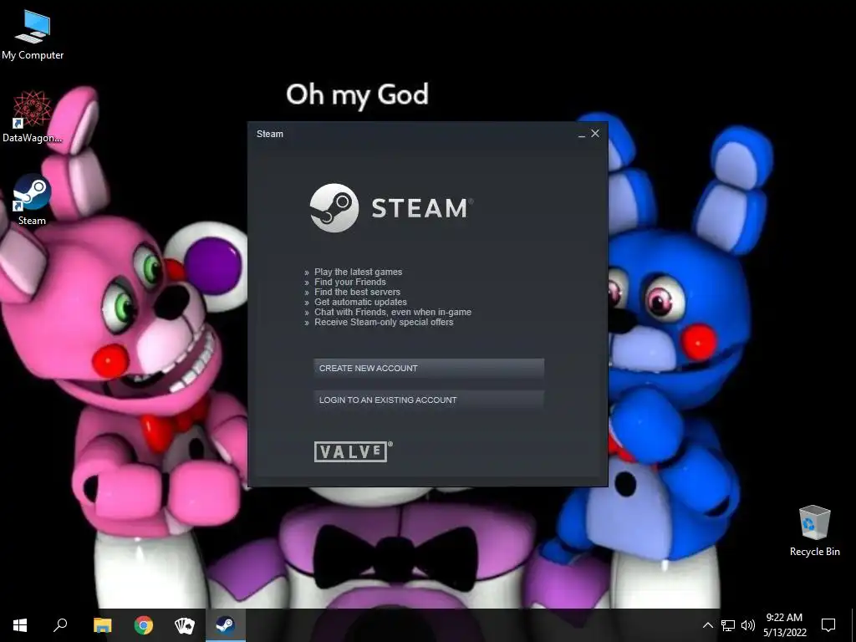856x642 pixels.
Task: Open taskbar search magnifier
Action: pos(60,625)
